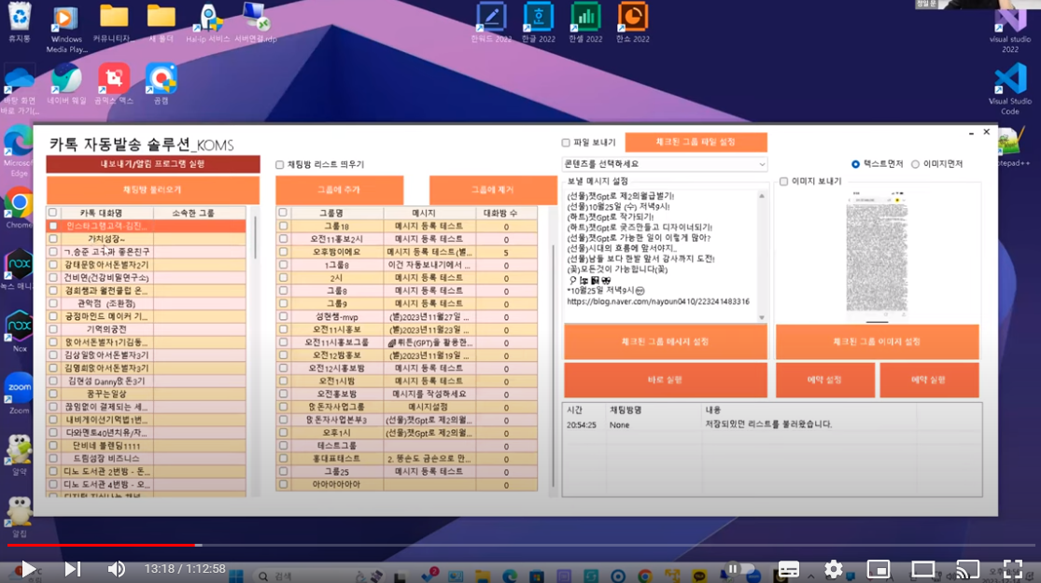The image size is (1041, 583).
Task: Open the Nox desktop icon
Action: (x=19, y=330)
